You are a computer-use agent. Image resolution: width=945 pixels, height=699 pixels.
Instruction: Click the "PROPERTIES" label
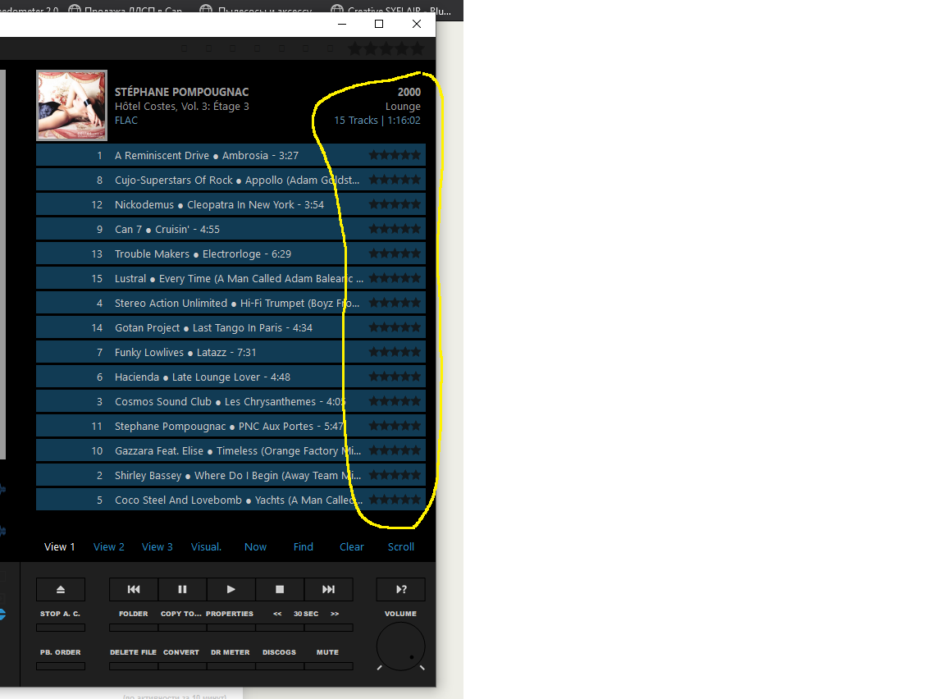pyautogui.click(x=230, y=614)
